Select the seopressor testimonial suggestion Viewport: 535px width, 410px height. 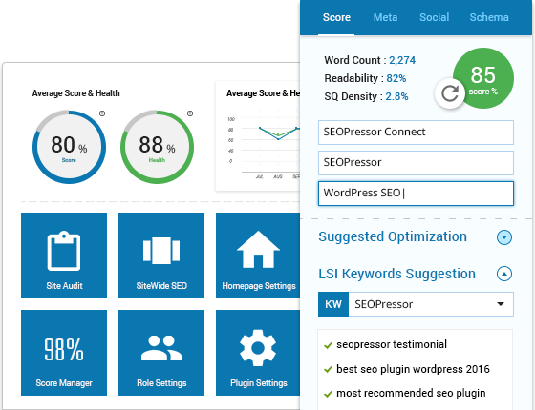click(x=392, y=344)
